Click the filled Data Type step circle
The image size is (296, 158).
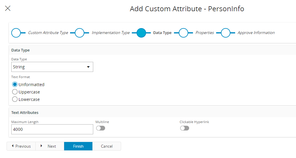[x=141, y=33]
